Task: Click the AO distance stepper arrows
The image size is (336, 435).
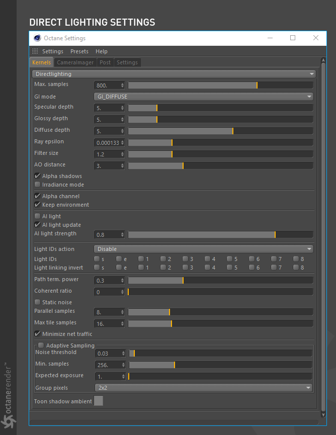Action: coord(122,166)
